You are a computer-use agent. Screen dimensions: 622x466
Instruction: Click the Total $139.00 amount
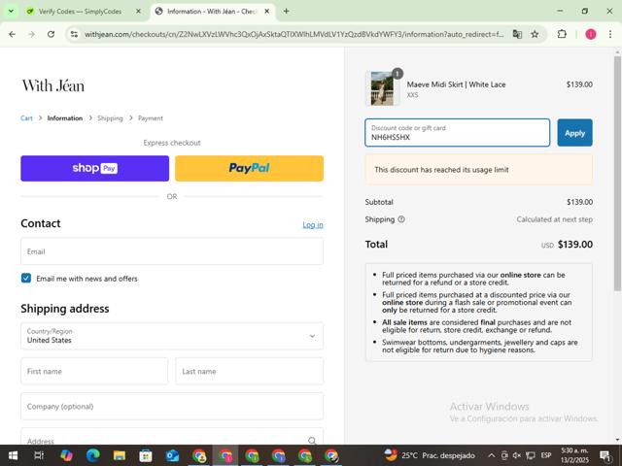coord(575,245)
